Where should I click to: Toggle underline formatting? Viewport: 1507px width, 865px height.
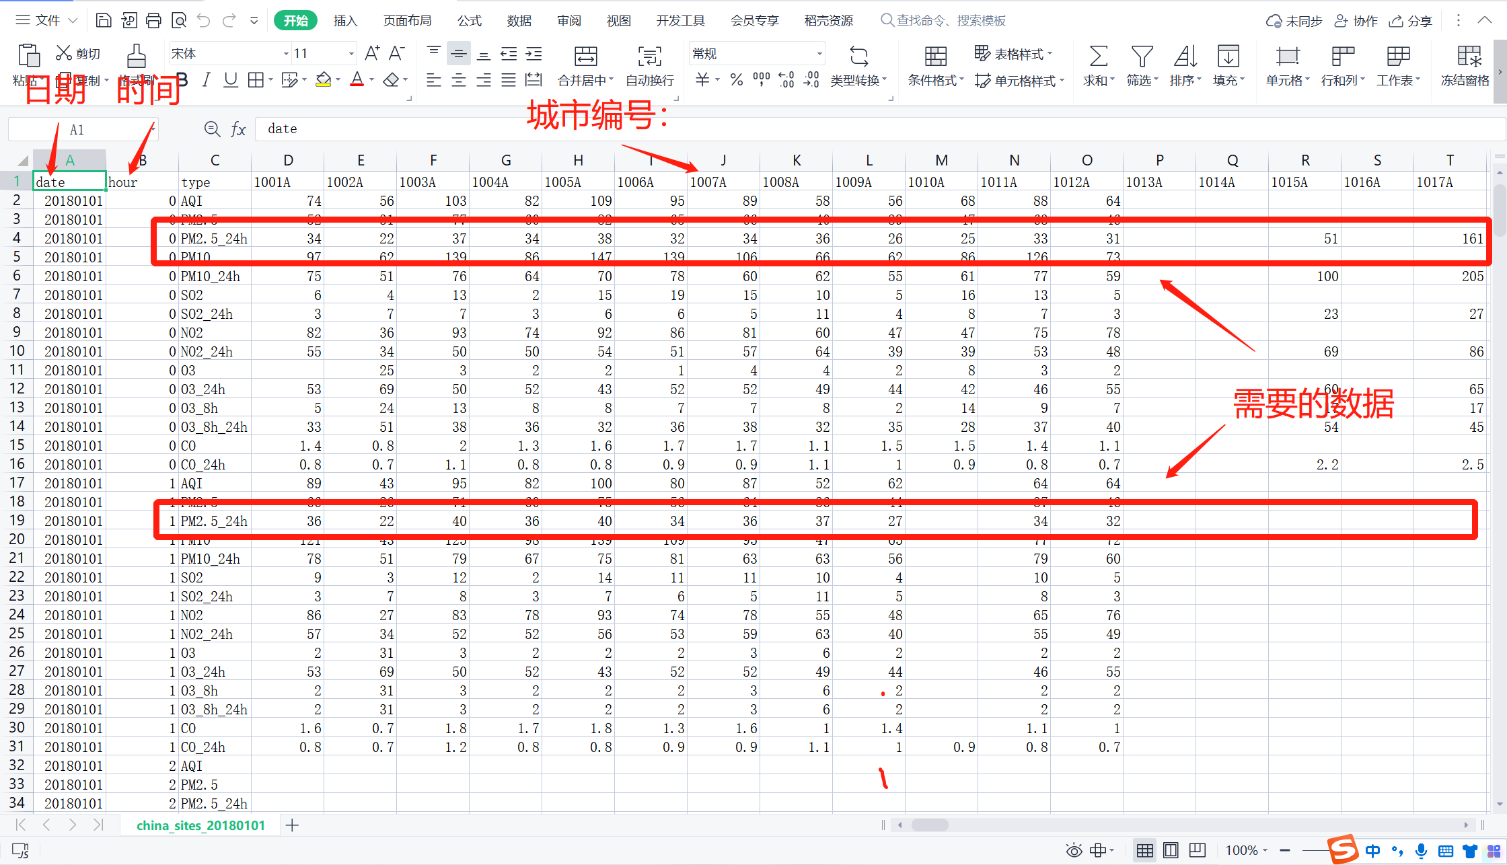click(x=231, y=80)
